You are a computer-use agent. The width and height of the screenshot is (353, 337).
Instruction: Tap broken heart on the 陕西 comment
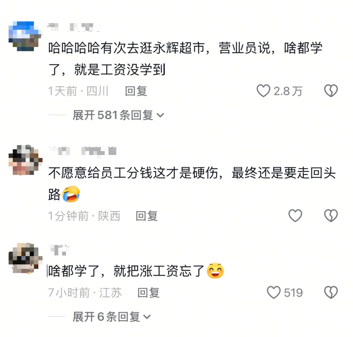point(331,216)
